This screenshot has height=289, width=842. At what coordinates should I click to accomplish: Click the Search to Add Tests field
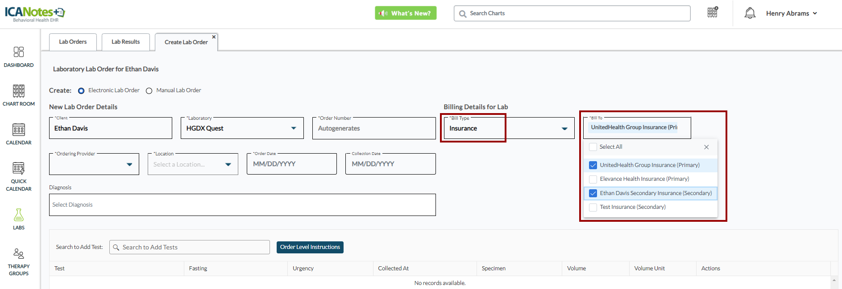coord(190,247)
